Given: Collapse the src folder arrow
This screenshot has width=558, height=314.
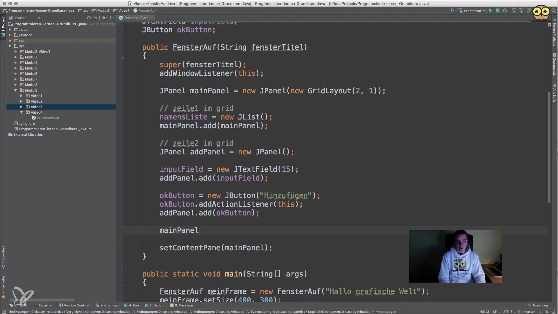Looking at the screenshot, I should (x=10, y=46).
